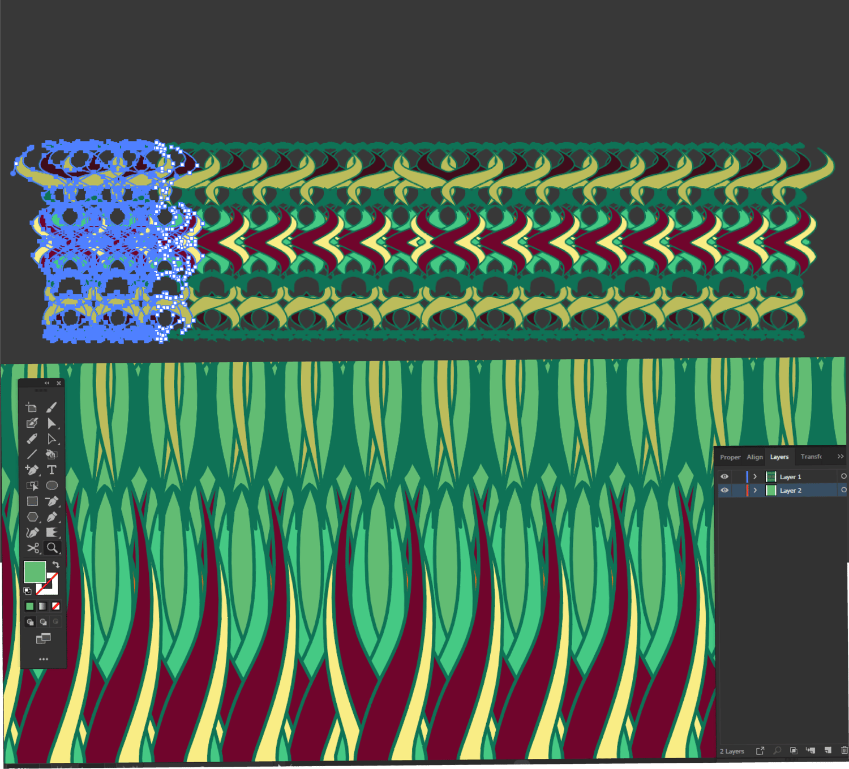The width and height of the screenshot is (849, 769).
Task: Hide Layer 1 using eye icon
Action: coord(724,476)
